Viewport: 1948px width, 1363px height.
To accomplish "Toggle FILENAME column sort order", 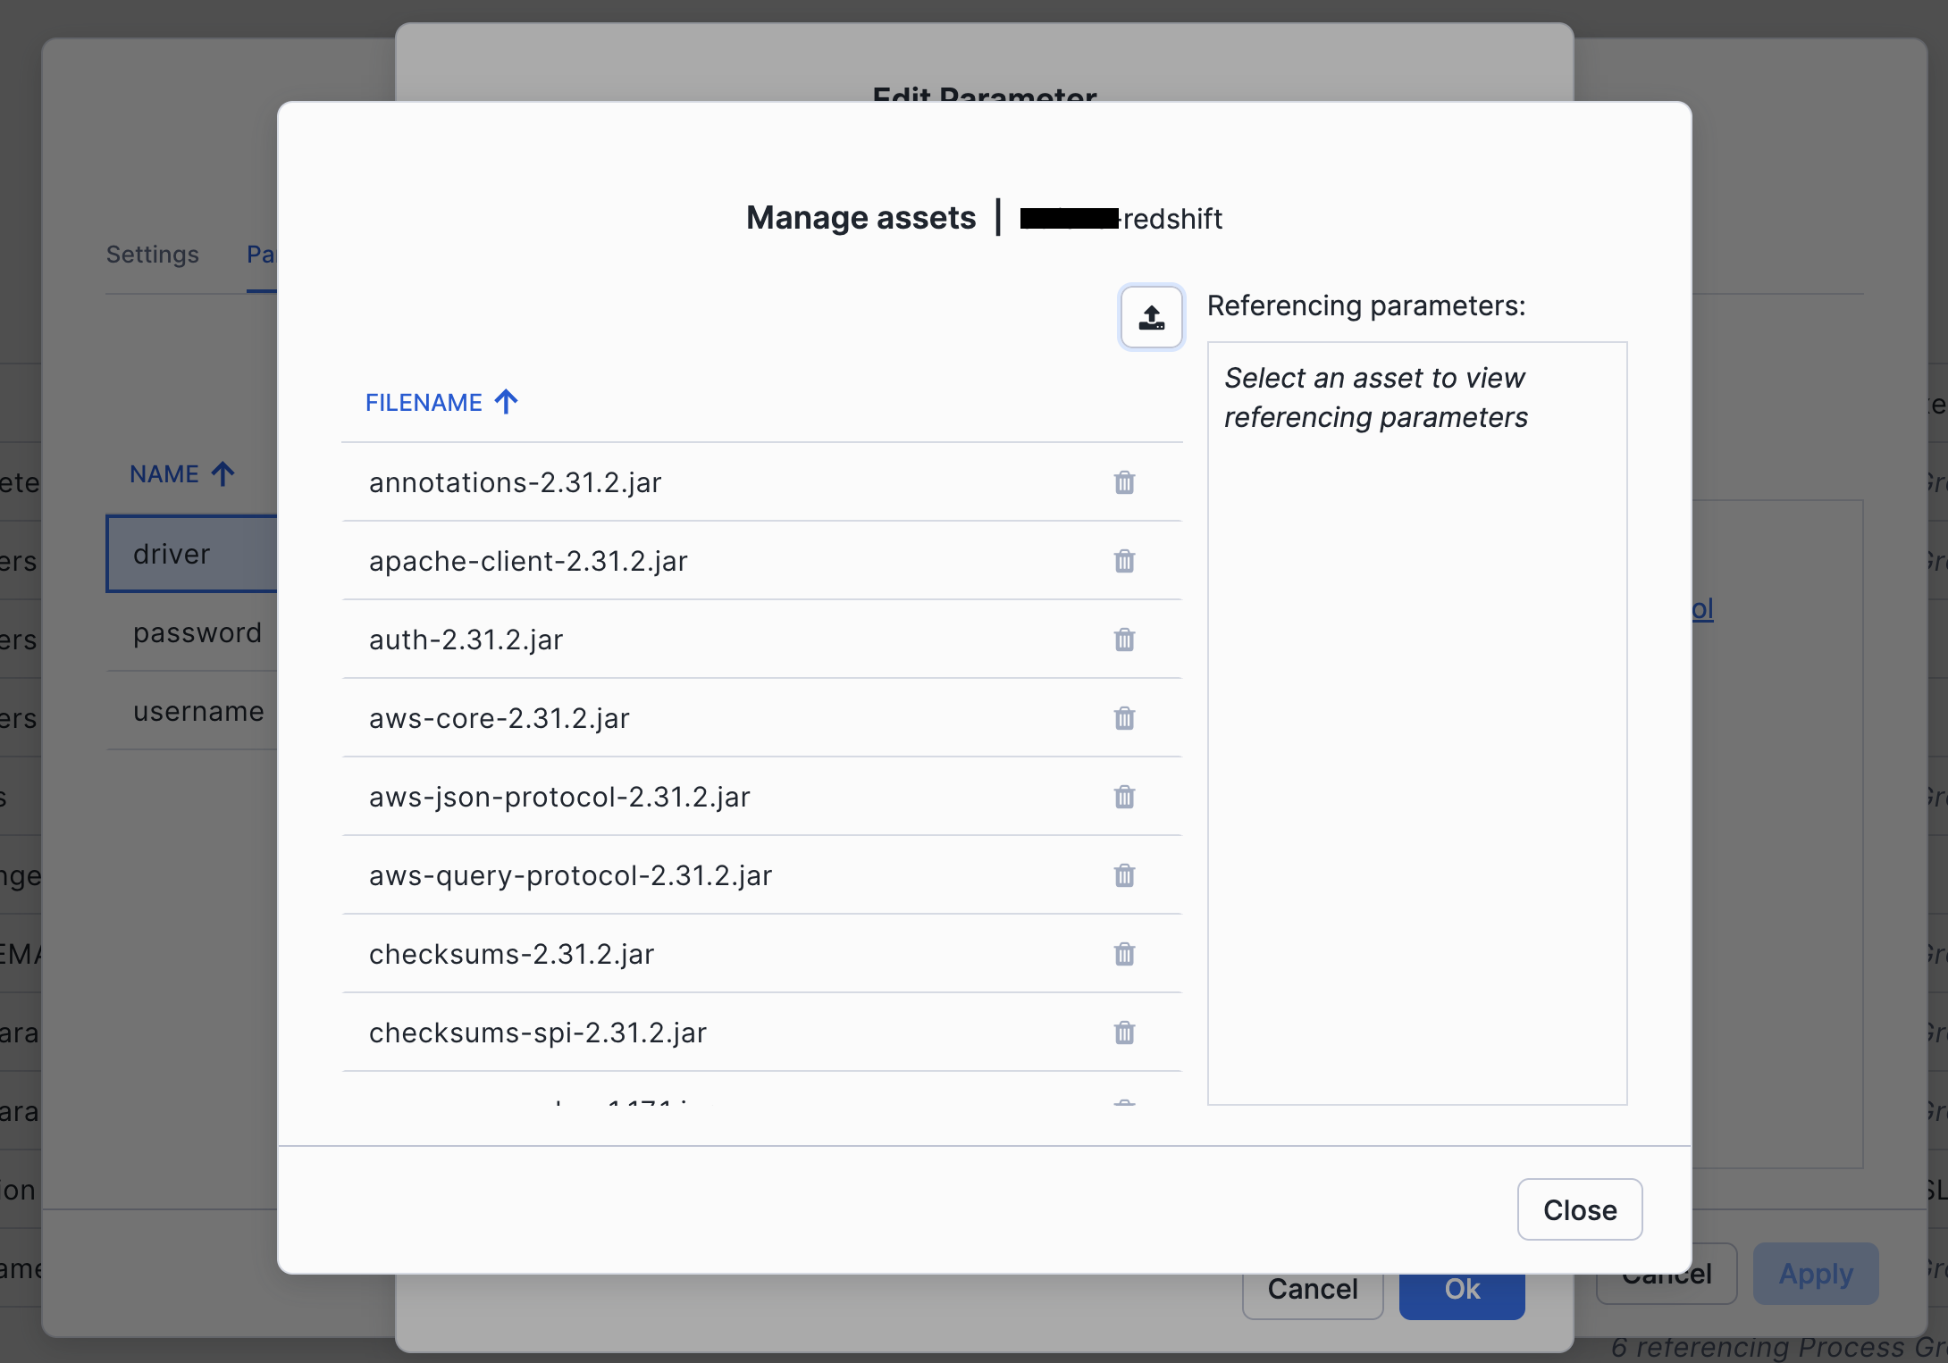I will pos(441,402).
